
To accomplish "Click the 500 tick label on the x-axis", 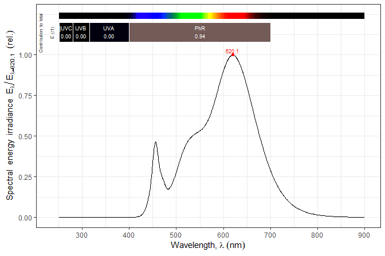I will [x=176, y=234].
